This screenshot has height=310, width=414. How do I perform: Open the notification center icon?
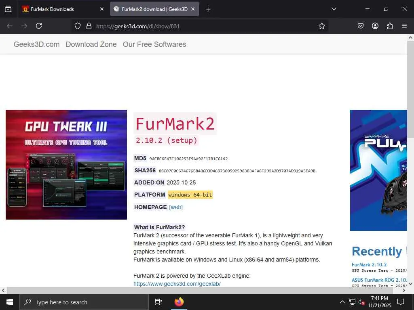tap(401, 302)
